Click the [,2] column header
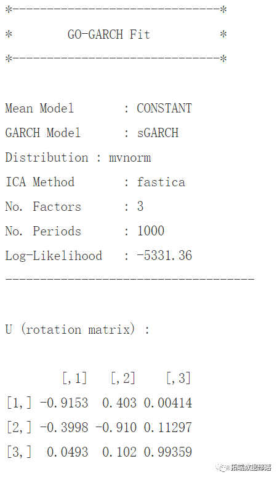 pyautogui.click(x=122, y=379)
